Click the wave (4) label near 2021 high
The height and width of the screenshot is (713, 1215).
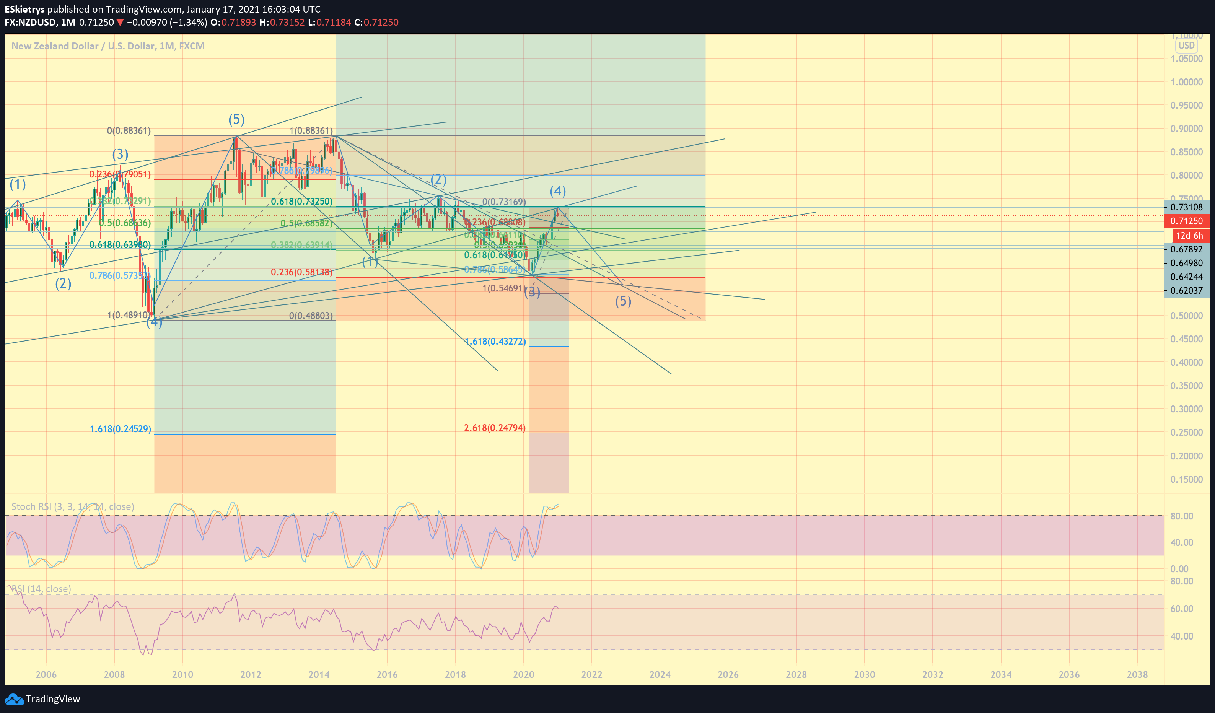[x=558, y=191]
